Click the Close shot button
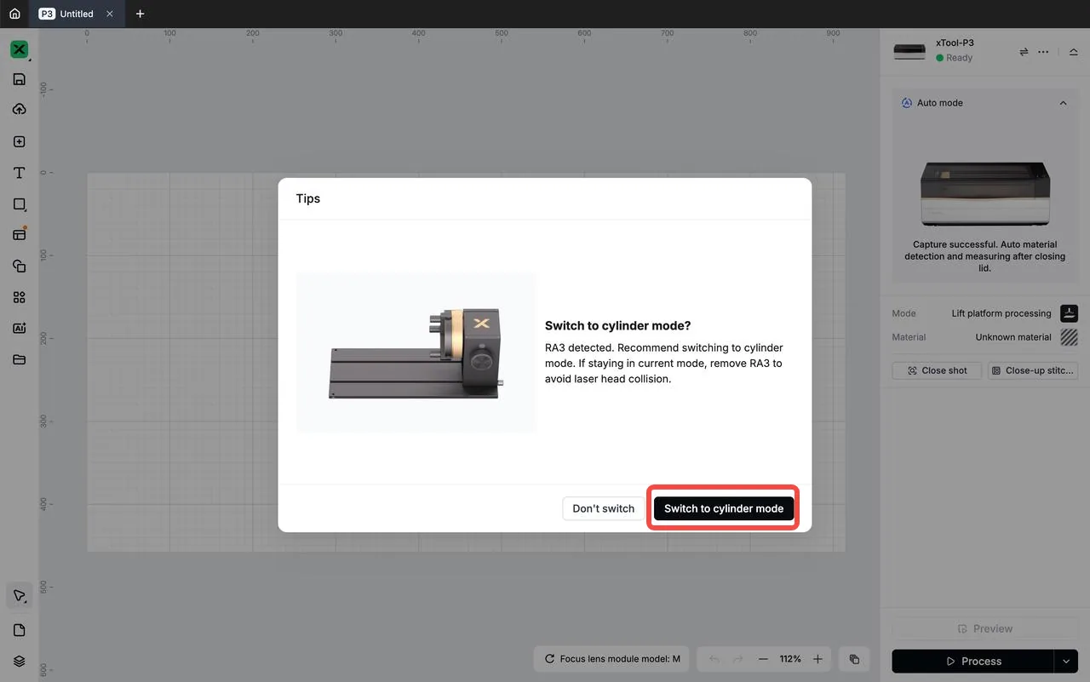 pos(937,370)
